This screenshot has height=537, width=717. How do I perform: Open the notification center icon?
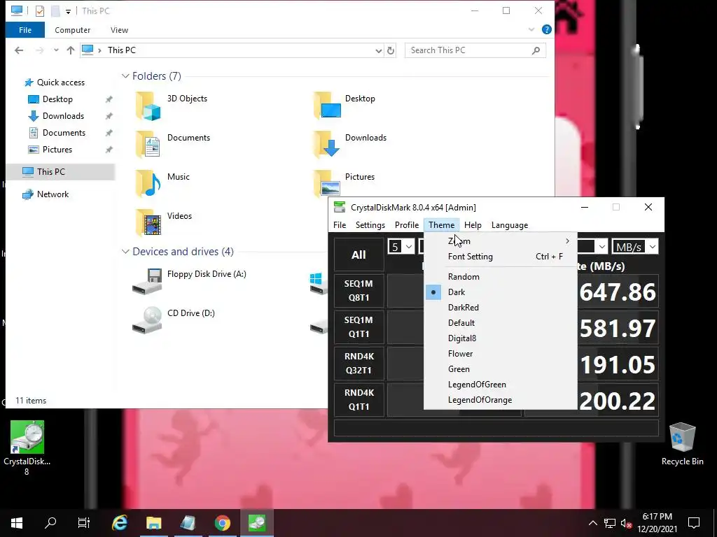[694, 523]
